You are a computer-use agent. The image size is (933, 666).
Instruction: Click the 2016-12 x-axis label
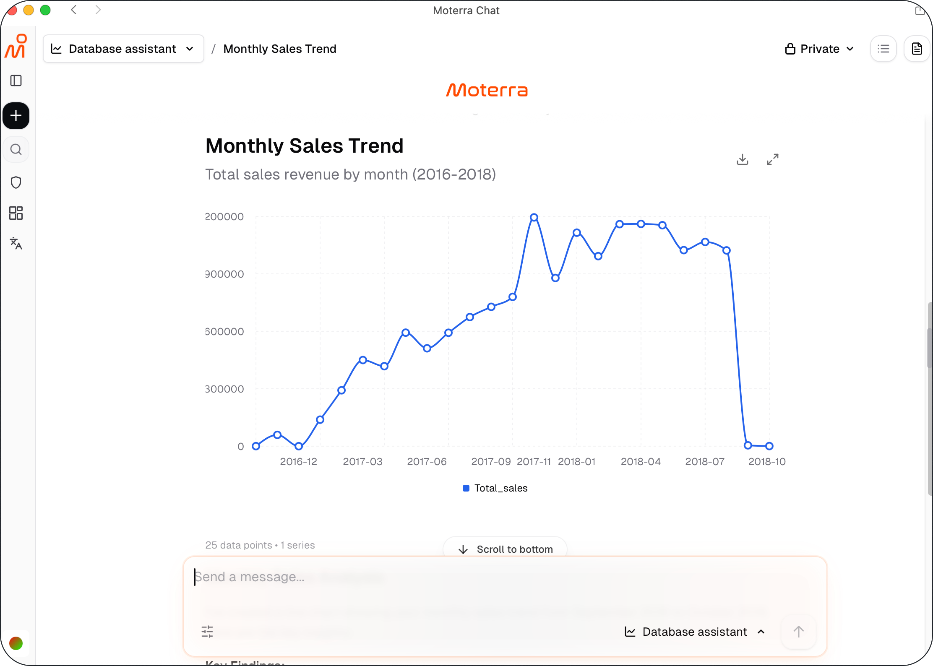(x=299, y=461)
